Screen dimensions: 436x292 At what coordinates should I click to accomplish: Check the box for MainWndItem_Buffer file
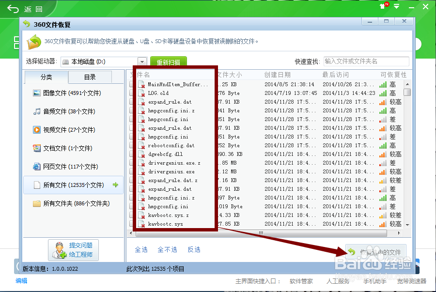pos(131,84)
